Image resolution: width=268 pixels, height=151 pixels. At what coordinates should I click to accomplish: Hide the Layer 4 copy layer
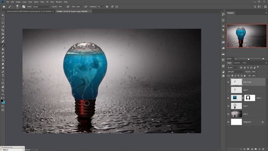click(x=228, y=82)
